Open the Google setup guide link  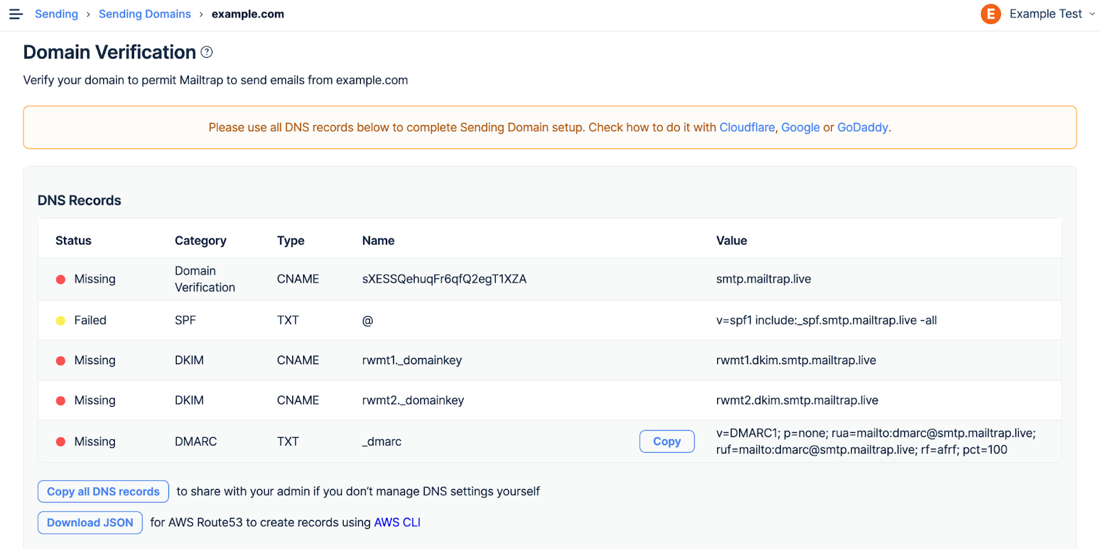click(x=800, y=127)
